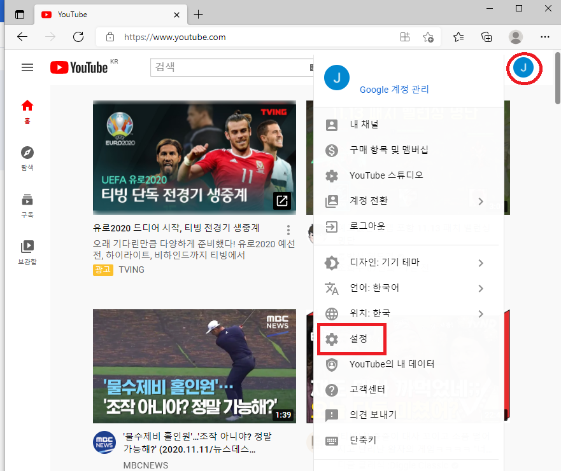Click the on-screen keyboard icon in the search box
The image size is (561, 471).
pyautogui.click(x=311, y=67)
